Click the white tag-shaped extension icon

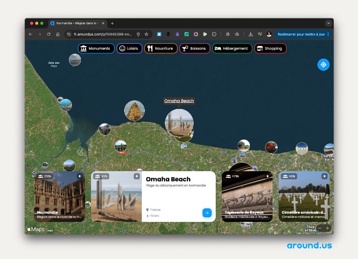205,34
